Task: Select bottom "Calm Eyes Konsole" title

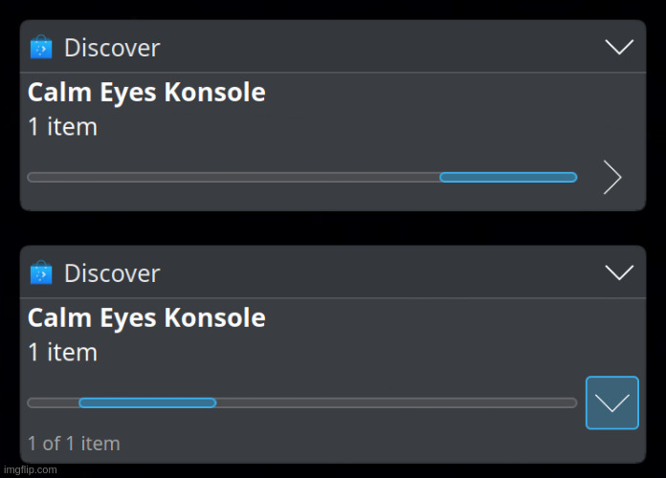Action: click(146, 318)
